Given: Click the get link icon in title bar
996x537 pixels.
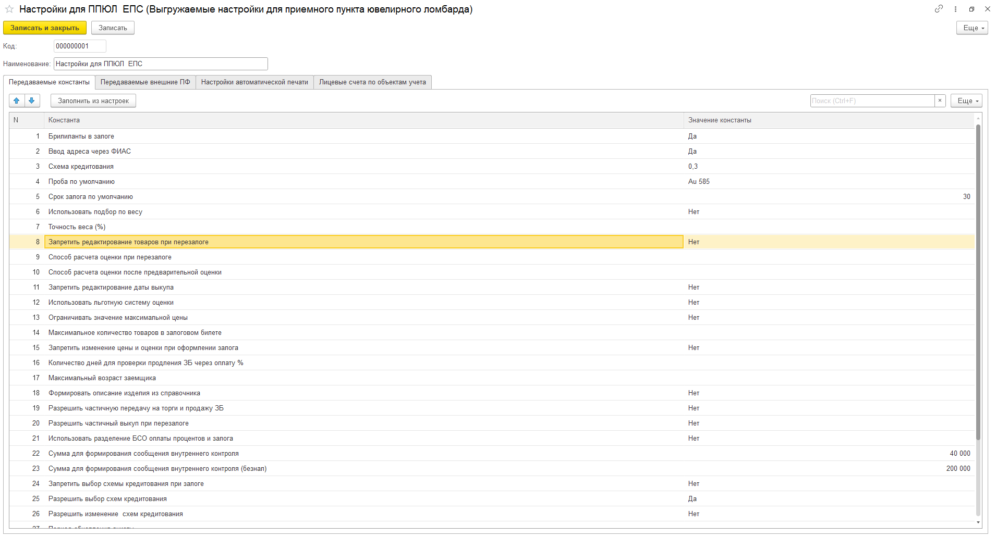Looking at the screenshot, I should click(939, 9).
